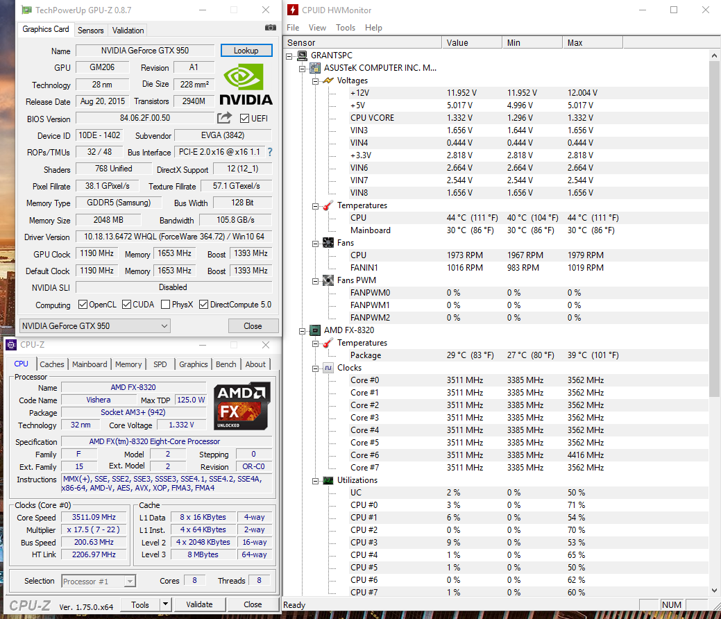The height and width of the screenshot is (619, 721).
Task: Switch to CPU-Z Mainboard tab
Action: click(x=90, y=364)
